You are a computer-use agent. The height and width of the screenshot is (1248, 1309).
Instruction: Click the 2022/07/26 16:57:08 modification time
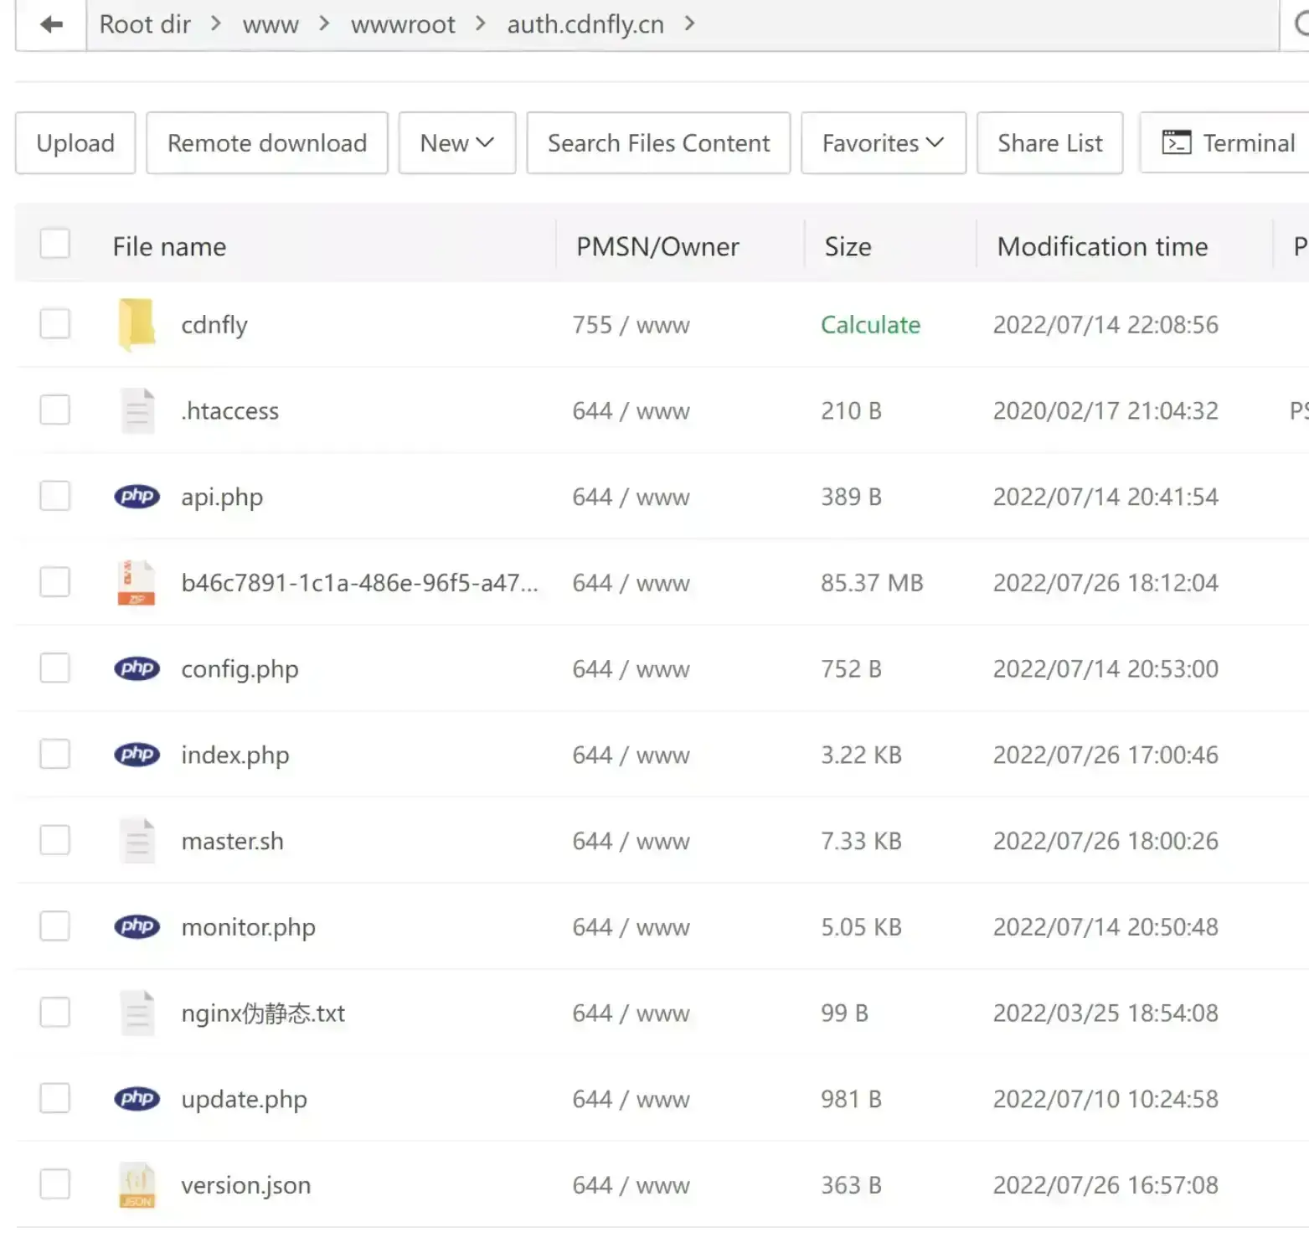click(1105, 1185)
